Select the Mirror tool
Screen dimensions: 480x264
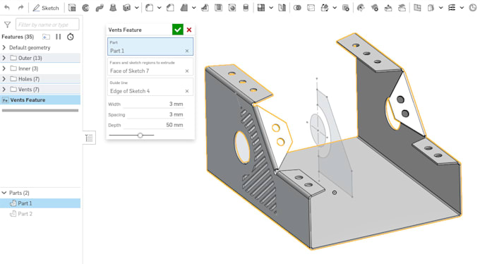[x=282, y=8]
